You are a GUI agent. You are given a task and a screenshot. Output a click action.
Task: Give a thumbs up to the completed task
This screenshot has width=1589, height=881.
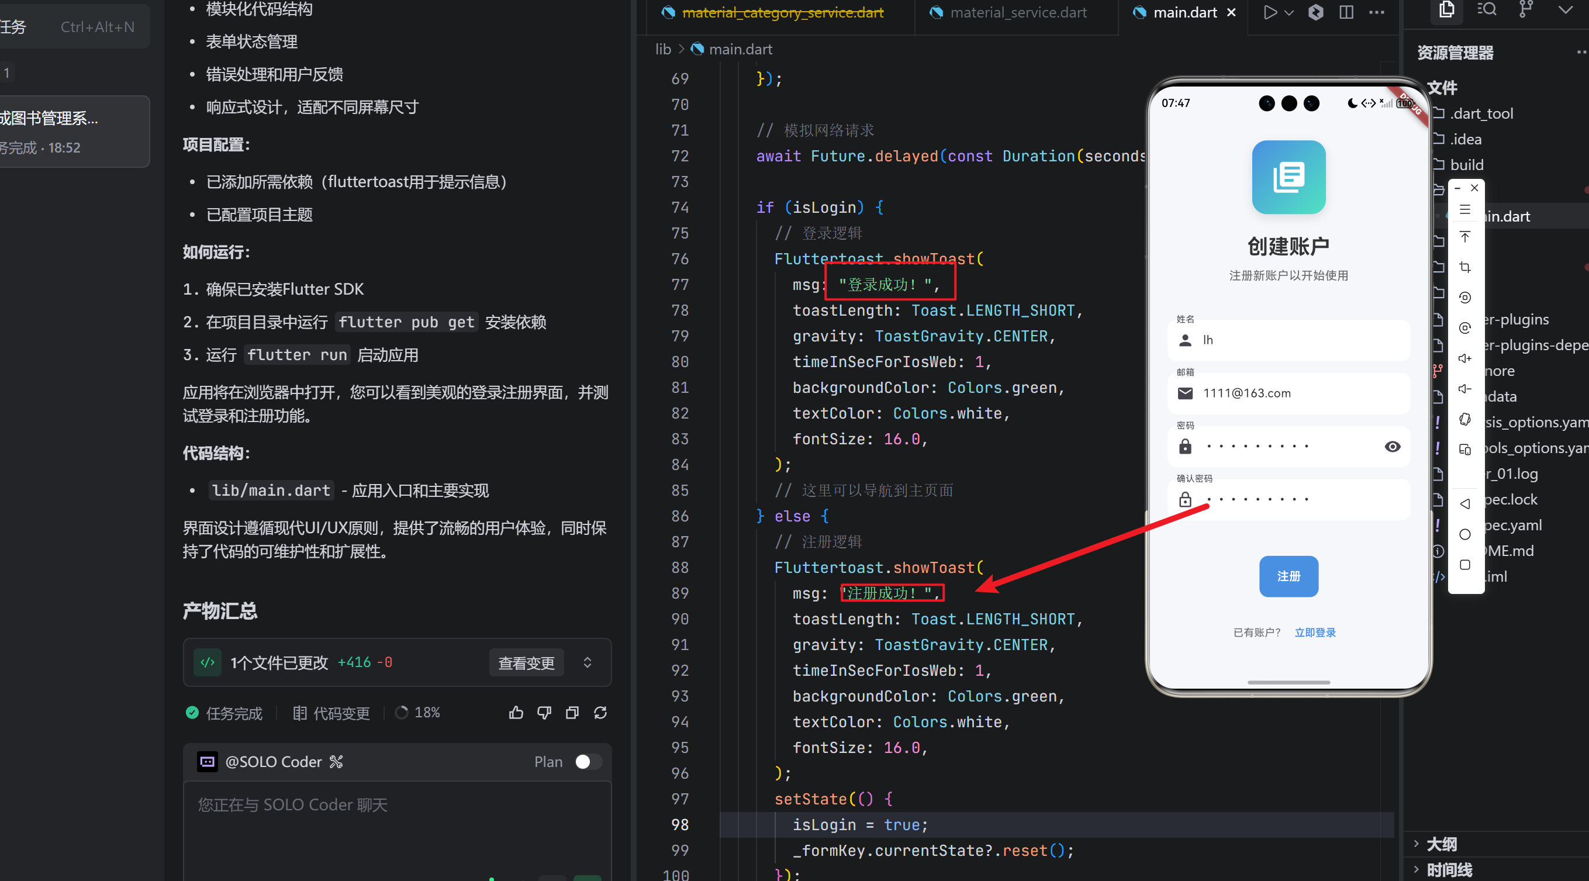(x=516, y=712)
